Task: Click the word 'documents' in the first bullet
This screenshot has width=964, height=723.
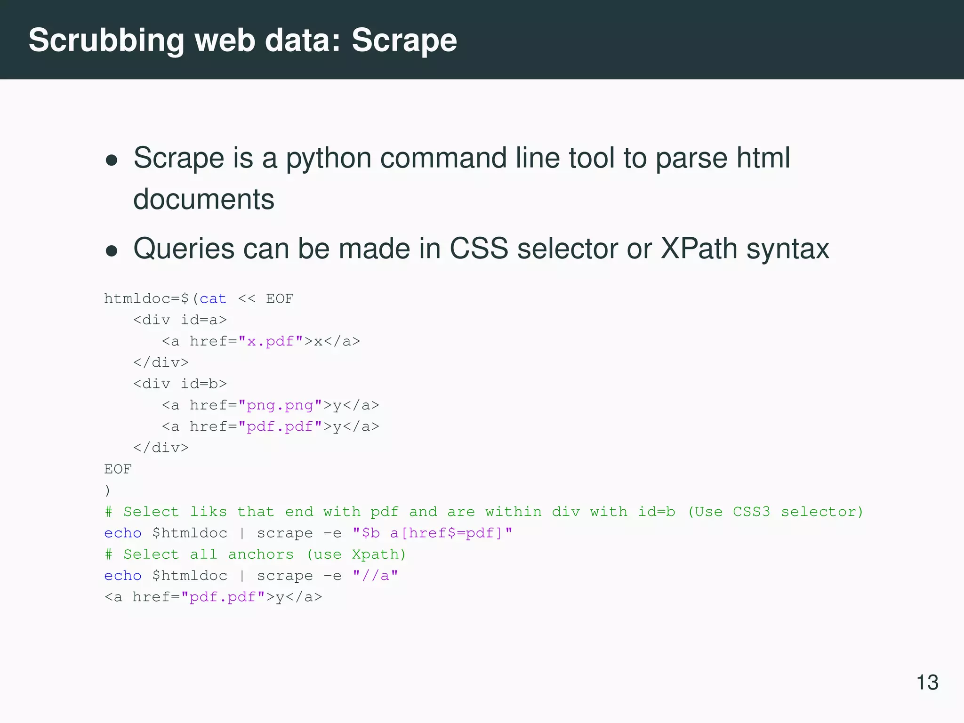Action: (203, 200)
